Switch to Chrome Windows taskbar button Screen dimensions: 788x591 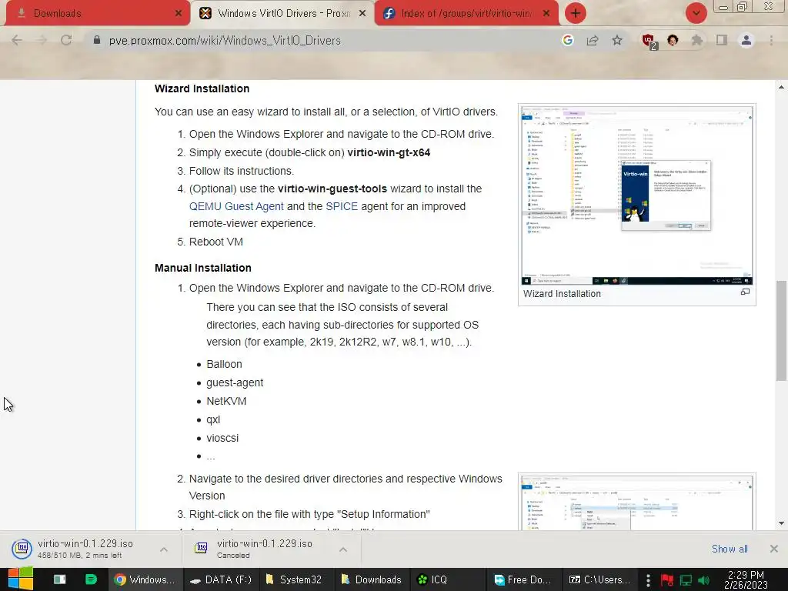click(x=145, y=579)
